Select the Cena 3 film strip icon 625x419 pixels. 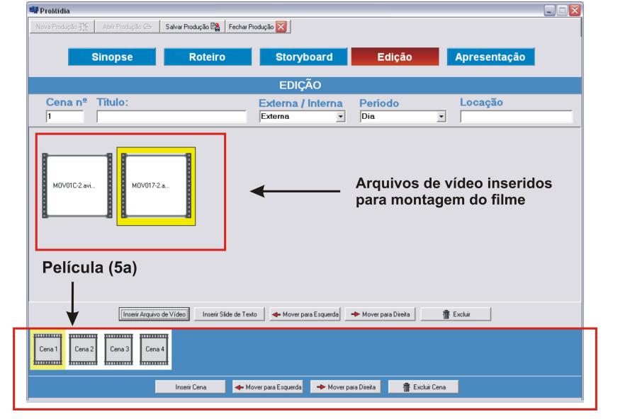(118, 349)
